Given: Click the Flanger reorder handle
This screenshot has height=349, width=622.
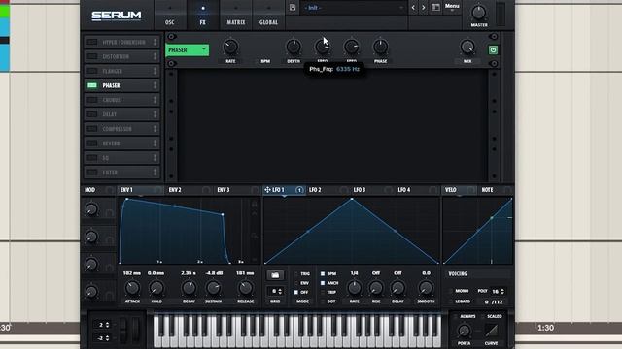Looking at the screenshot, I should tap(155, 71).
